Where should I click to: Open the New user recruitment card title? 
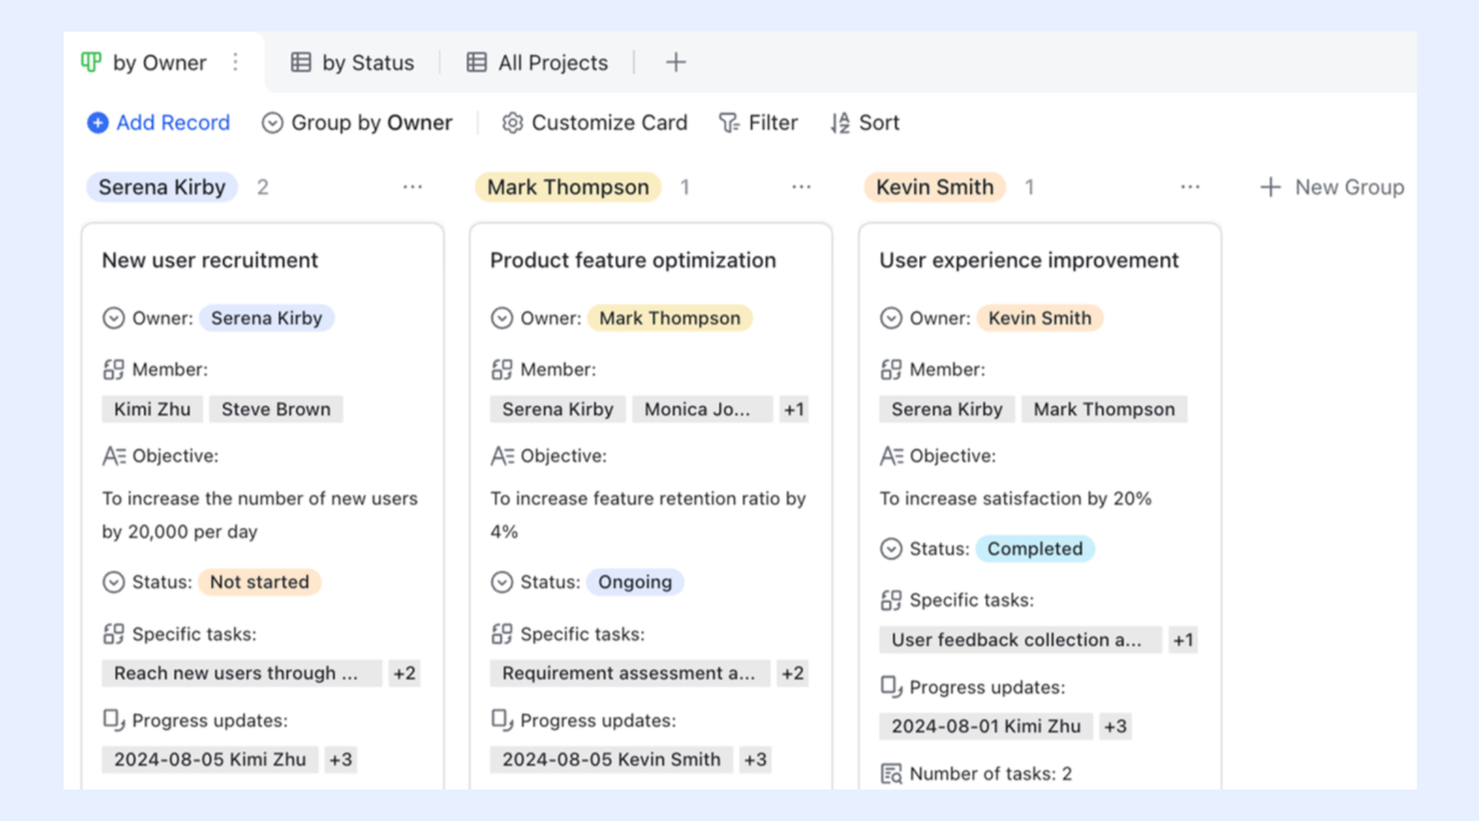pos(210,260)
